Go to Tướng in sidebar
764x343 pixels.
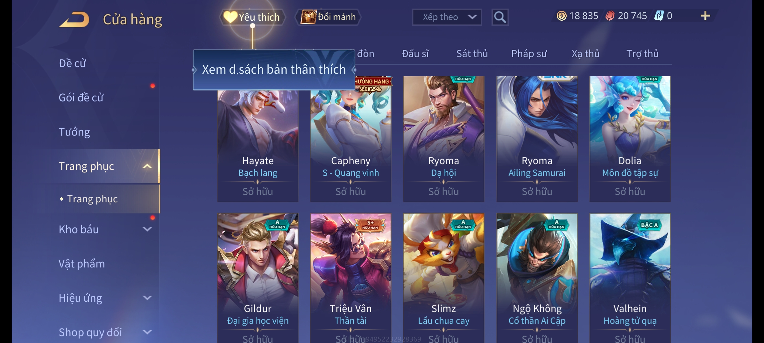(74, 132)
